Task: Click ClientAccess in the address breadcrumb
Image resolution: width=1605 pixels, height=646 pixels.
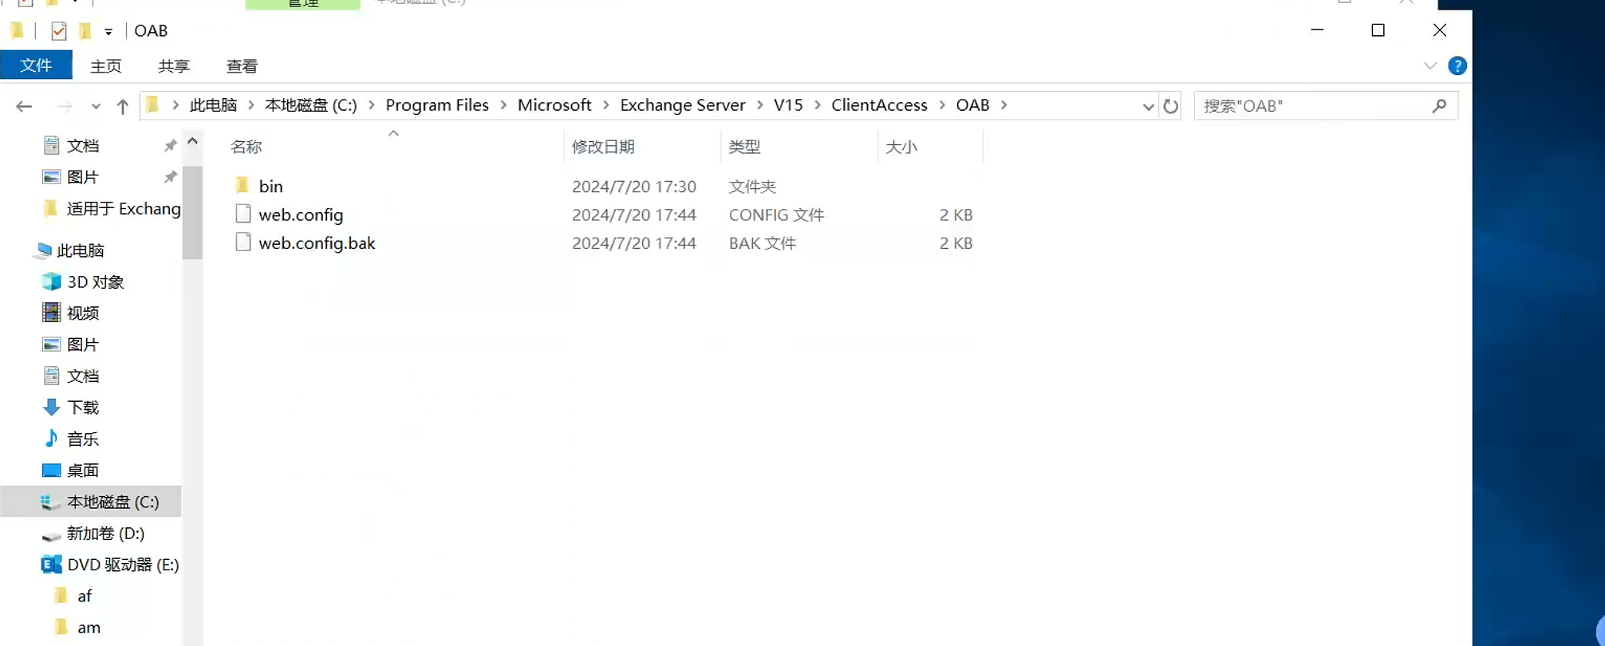Action: [879, 105]
